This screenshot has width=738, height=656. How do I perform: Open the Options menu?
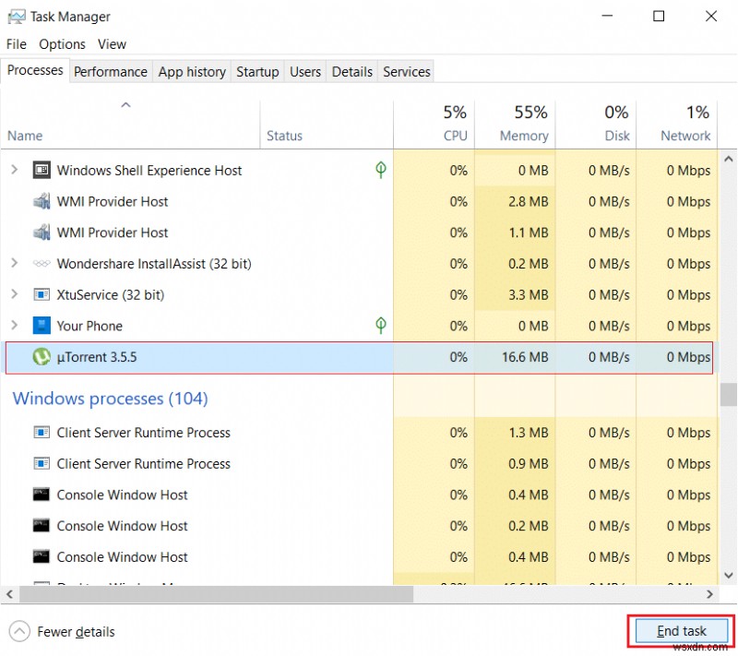62,43
